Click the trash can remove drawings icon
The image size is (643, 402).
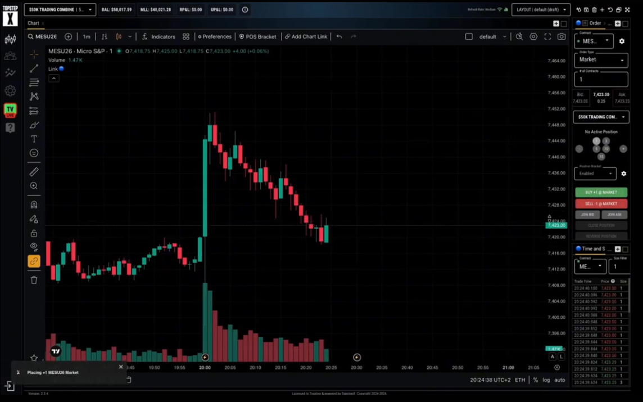coord(34,280)
